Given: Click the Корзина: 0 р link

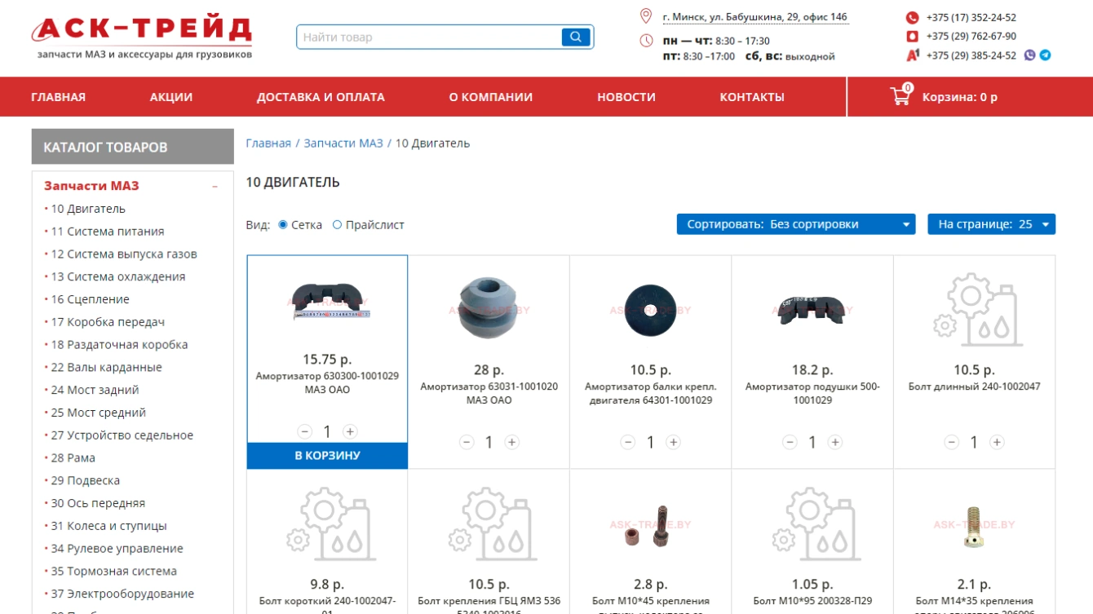Looking at the screenshot, I should point(960,97).
